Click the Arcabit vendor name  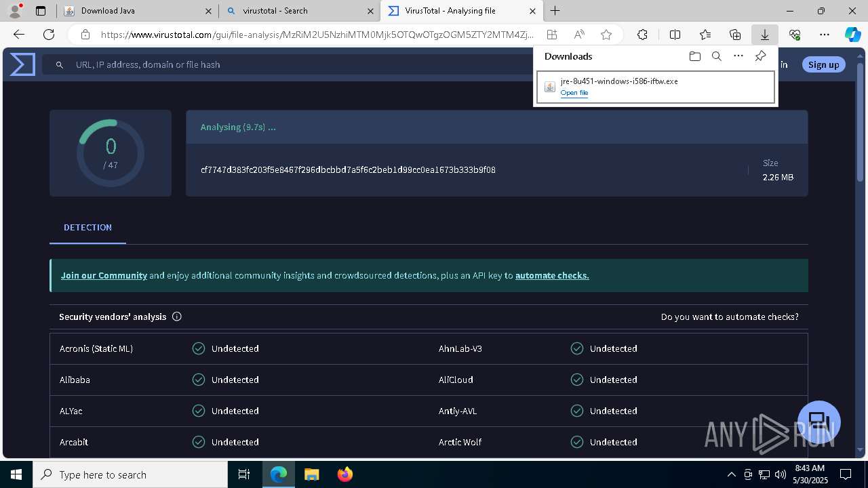pos(74,442)
